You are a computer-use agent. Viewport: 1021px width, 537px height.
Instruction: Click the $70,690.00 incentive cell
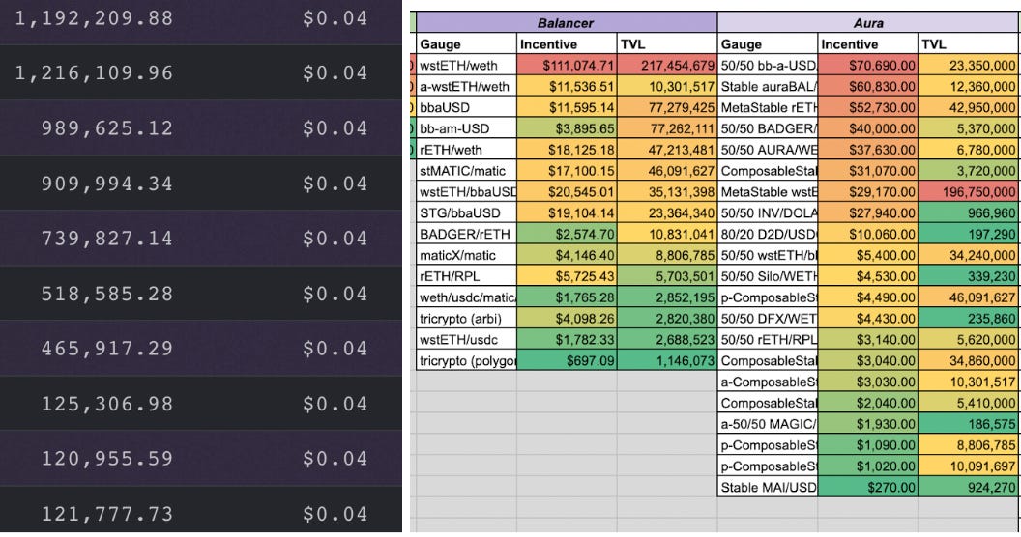(867, 65)
